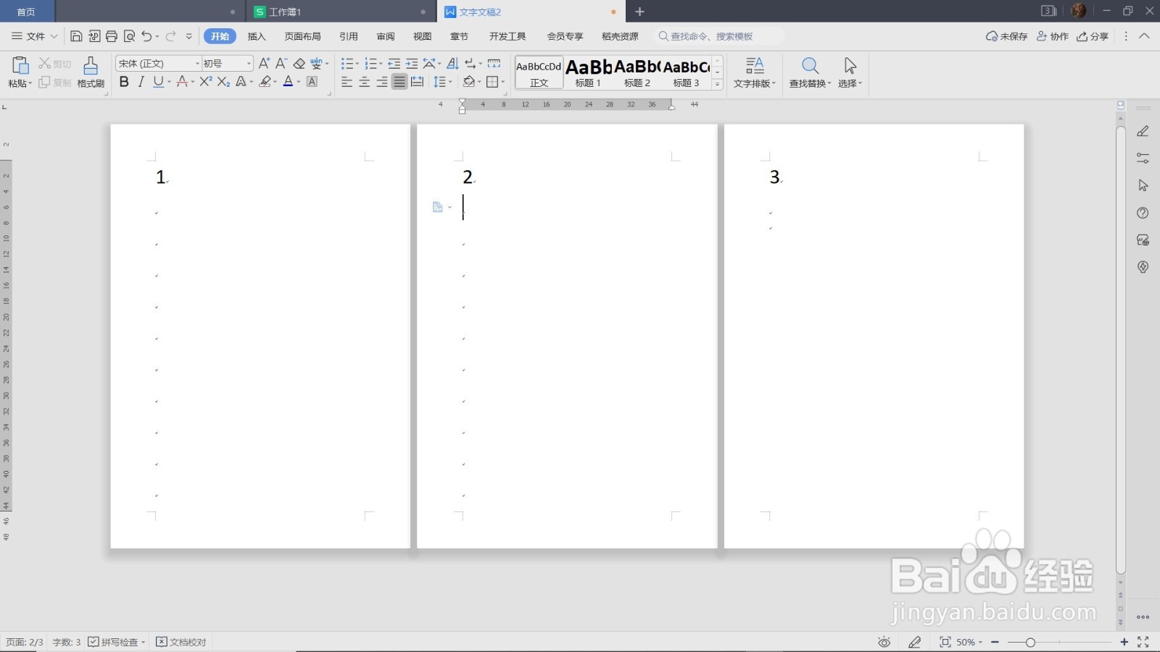Apply the 标题 1 heading style
The height and width of the screenshot is (652, 1160).
pyautogui.click(x=588, y=72)
